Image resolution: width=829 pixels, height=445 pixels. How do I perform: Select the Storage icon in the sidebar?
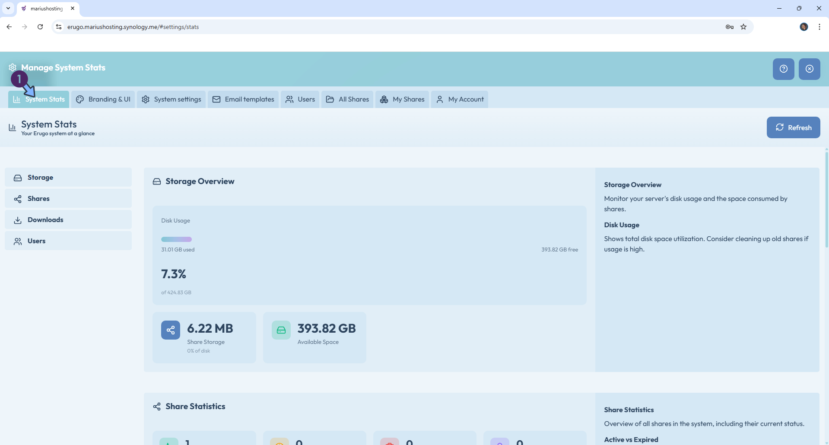pos(17,177)
